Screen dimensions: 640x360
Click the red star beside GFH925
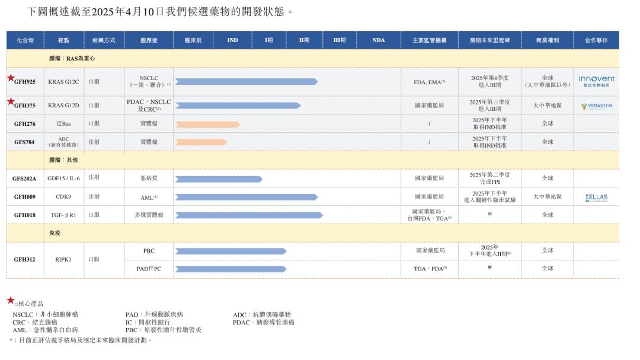point(11,78)
